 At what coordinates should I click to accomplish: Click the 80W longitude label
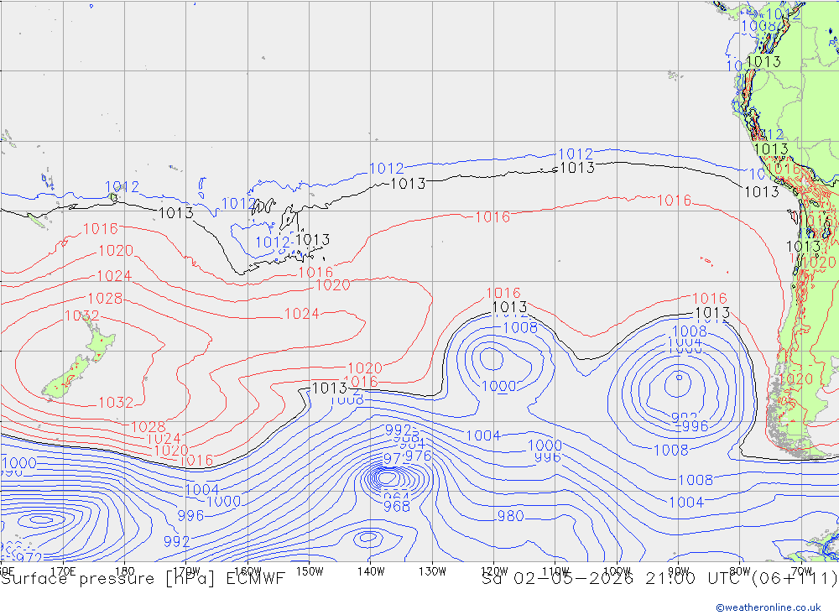pyautogui.click(x=740, y=571)
